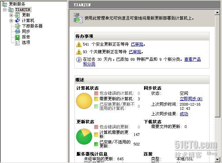Click the server icon beside the management unit description
This screenshot has width=222, height=163.
pos(78,18)
